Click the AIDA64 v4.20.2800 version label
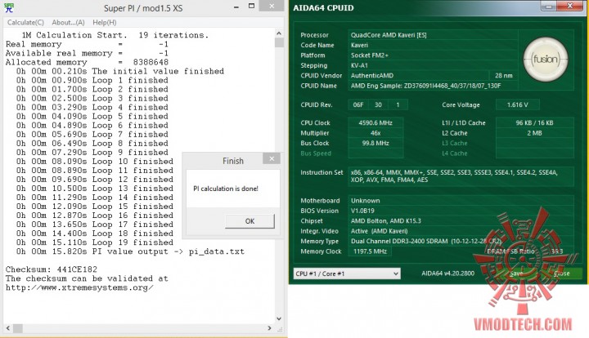This screenshot has width=589, height=338. point(447,274)
